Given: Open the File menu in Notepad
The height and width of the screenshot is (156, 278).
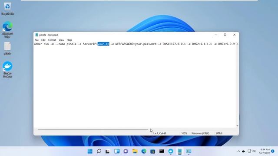Looking at the screenshot, I should point(36,40).
